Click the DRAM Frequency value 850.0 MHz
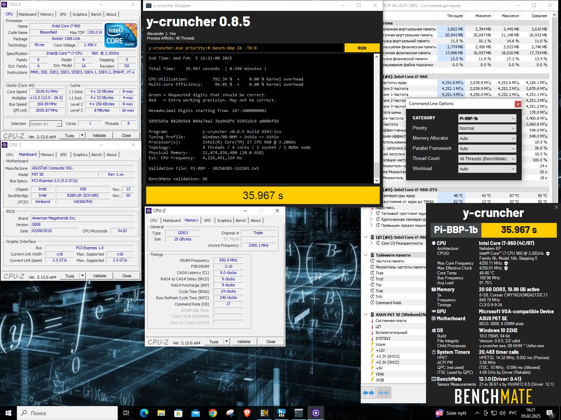The height and width of the screenshot is (420, 561). coord(228,260)
